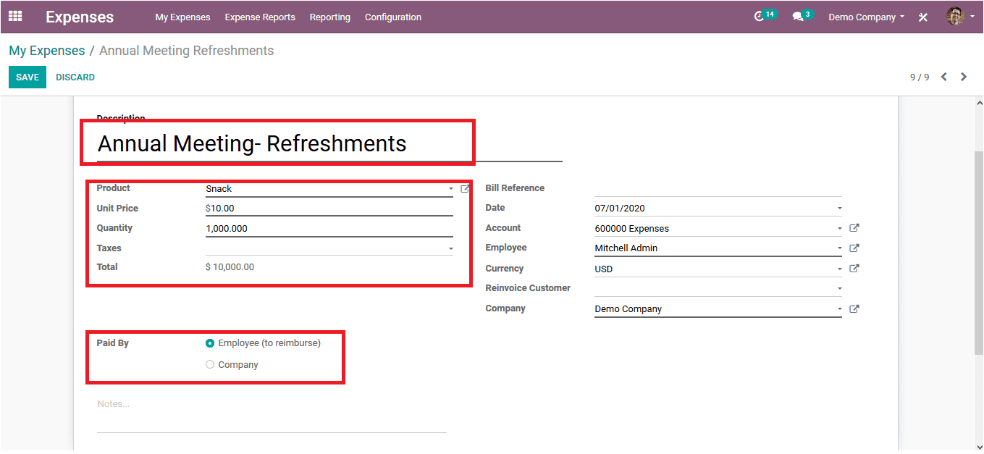Click the Unit Price field $10.00

(329, 209)
